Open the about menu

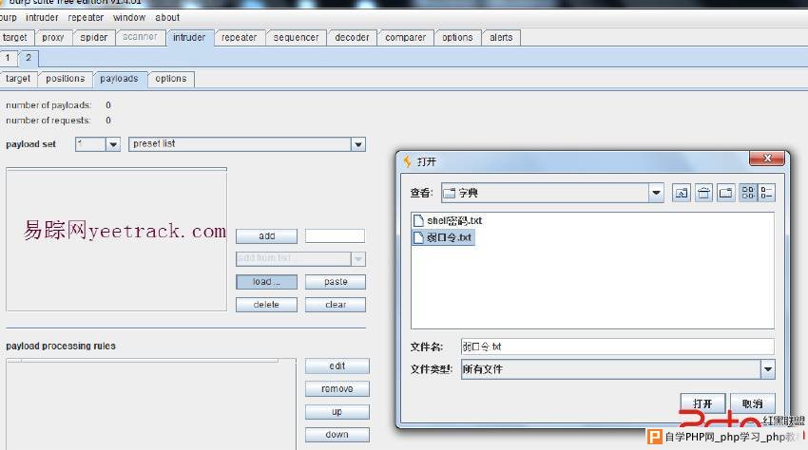[x=167, y=17]
